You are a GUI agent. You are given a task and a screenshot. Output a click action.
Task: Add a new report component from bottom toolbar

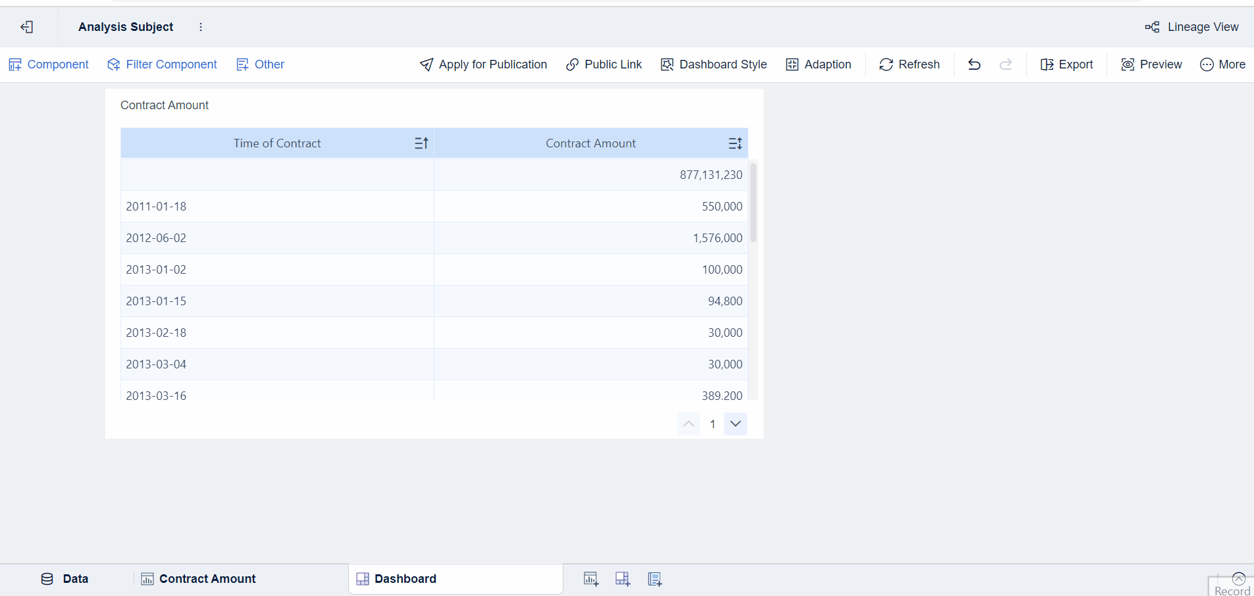[654, 579]
